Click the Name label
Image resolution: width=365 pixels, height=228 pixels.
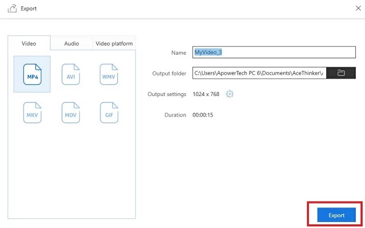[179, 53]
